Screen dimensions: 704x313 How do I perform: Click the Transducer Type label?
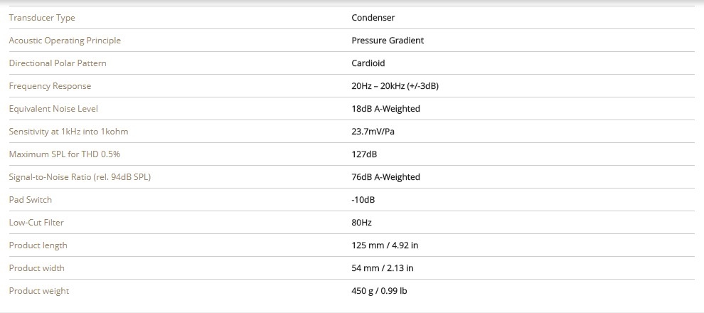click(42, 18)
